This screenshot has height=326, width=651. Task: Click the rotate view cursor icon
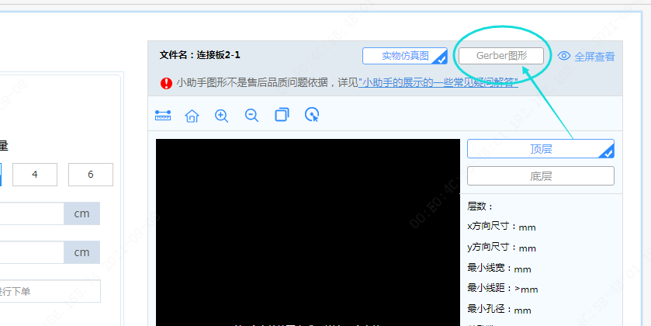pyautogui.click(x=312, y=116)
